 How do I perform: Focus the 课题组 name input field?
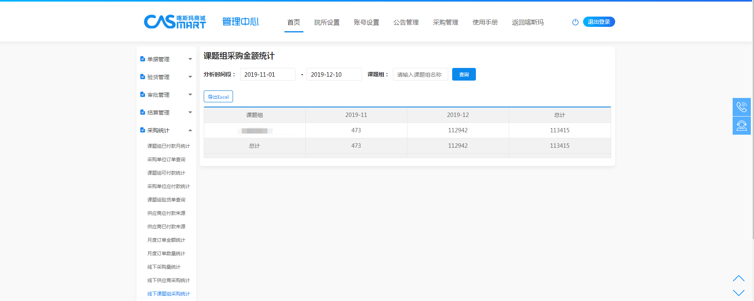point(420,74)
